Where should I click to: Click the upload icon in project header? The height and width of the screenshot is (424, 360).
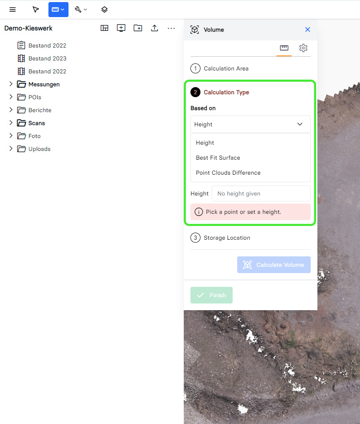coord(155,28)
